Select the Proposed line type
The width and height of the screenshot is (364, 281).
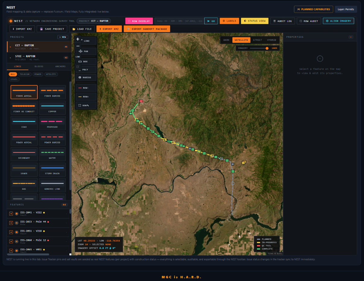52,123
